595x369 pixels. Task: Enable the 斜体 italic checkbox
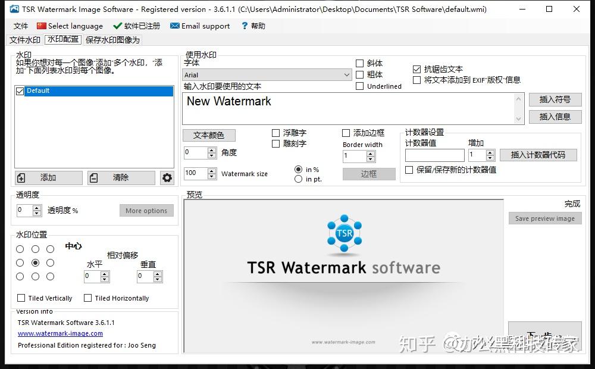pos(360,64)
